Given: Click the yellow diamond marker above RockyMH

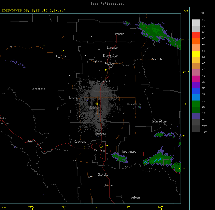Looking at the screenshot, I should tap(62, 51).
